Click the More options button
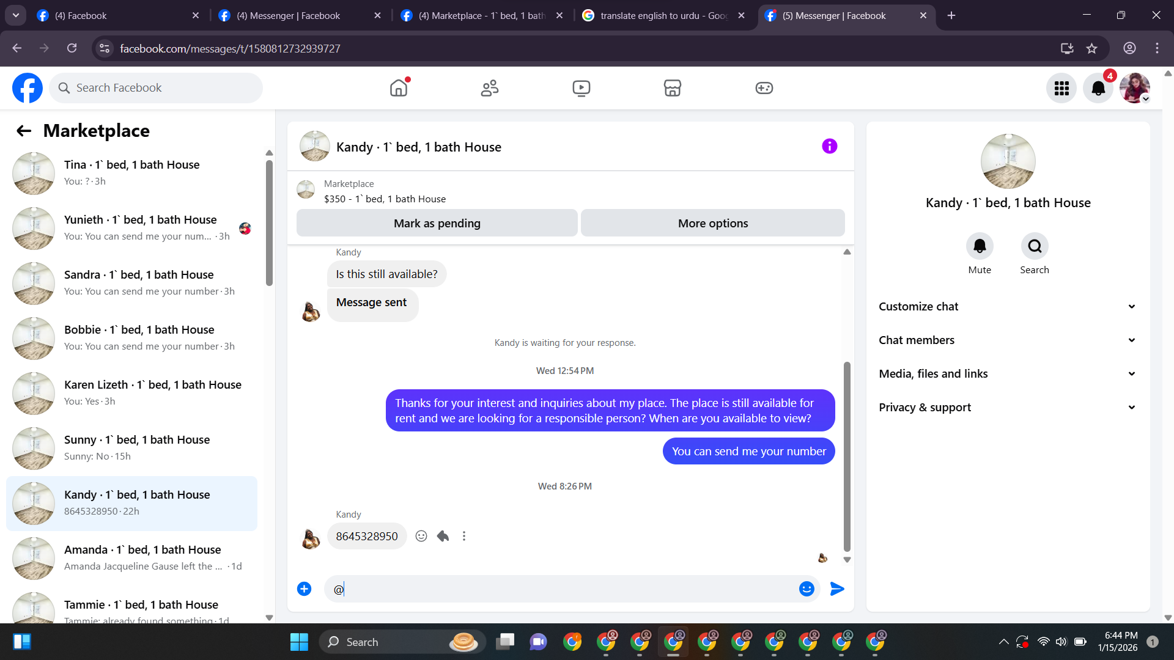The image size is (1174, 660). [x=712, y=223]
